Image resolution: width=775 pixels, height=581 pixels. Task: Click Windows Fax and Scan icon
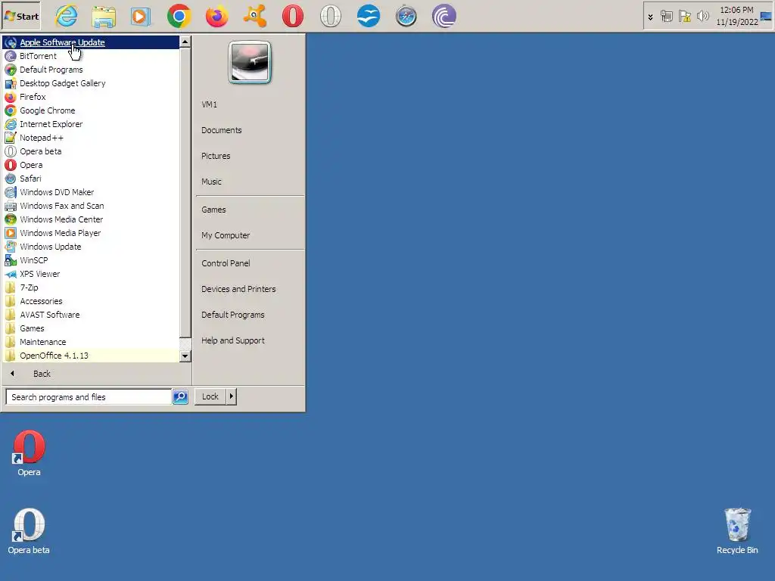click(11, 206)
